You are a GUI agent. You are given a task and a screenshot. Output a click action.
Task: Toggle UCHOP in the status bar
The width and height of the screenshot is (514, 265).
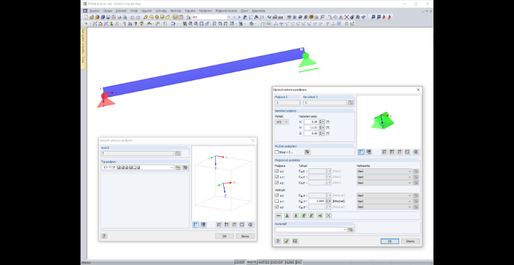pos(240,262)
